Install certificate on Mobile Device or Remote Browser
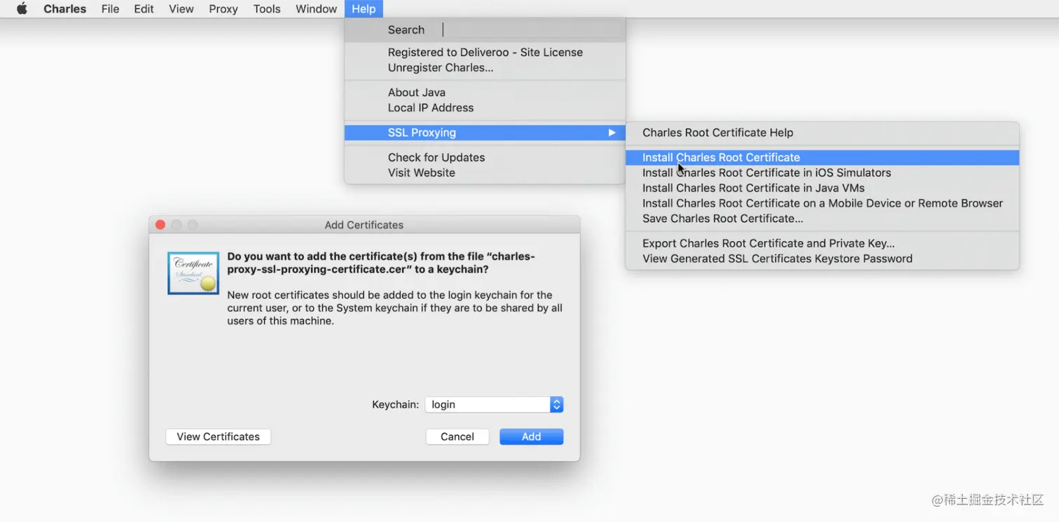The image size is (1059, 522). [x=822, y=204]
